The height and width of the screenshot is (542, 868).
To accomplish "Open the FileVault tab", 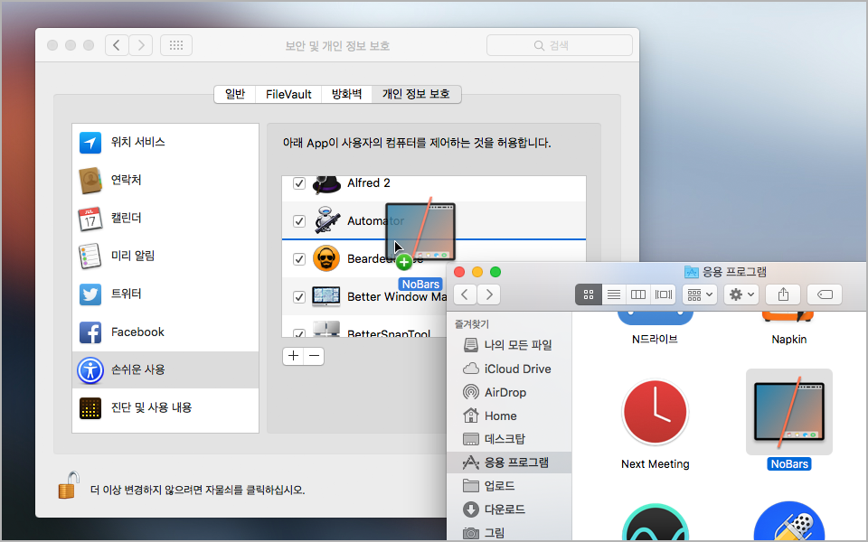I will click(288, 94).
